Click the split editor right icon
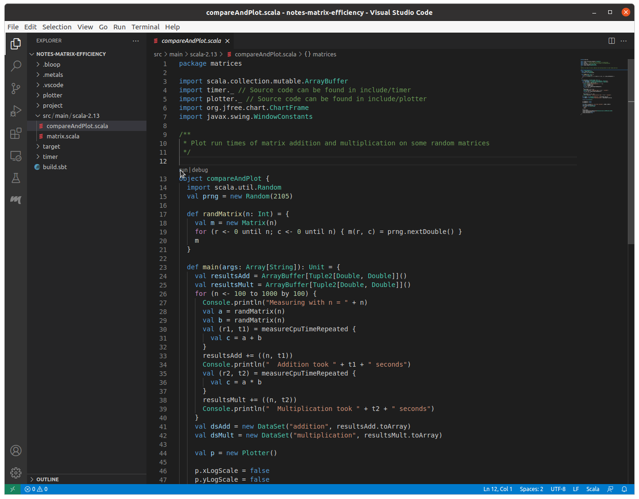The height and width of the screenshot is (499, 639). [611, 41]
